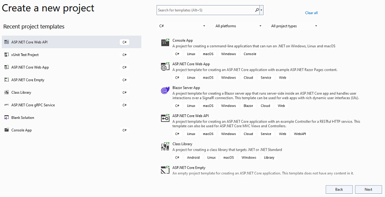
Task: Click the gRPC Service recent template icon
Action: [6, 105]
